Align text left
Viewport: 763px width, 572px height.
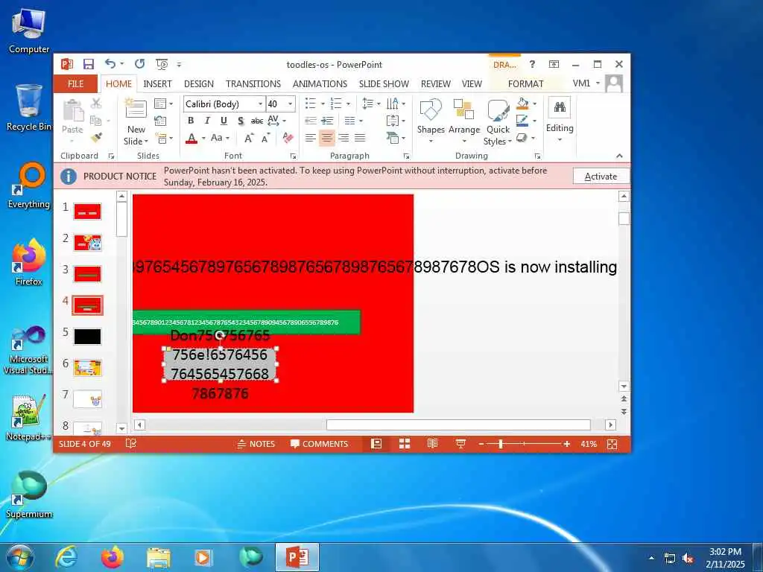(x=311, y=138)
